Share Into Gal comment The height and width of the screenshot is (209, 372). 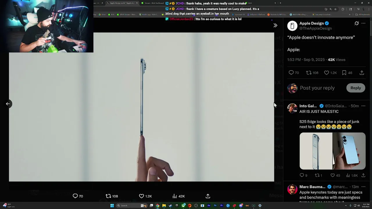[x=363, y=175]
